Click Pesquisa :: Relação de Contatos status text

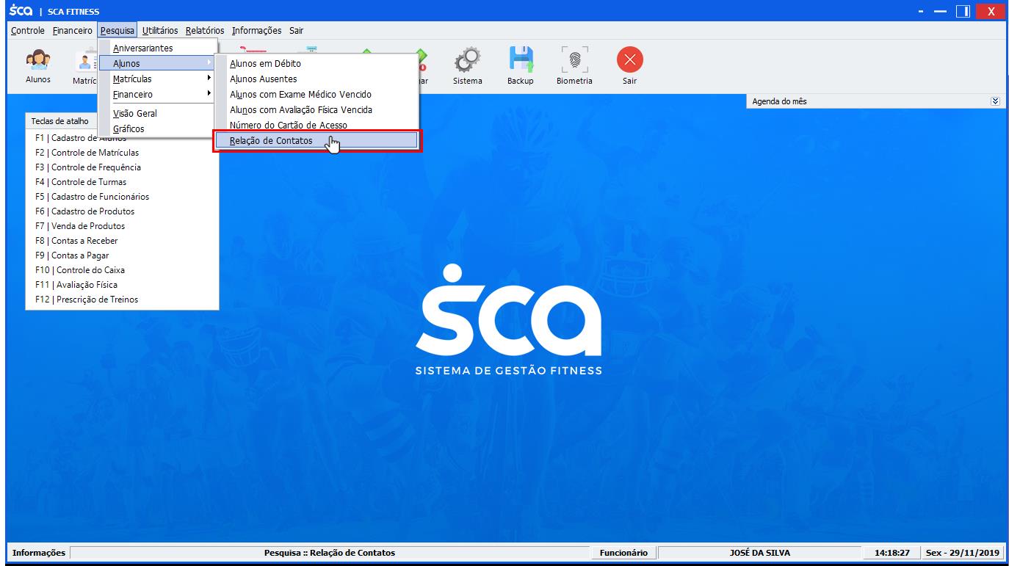coord(330,553)
